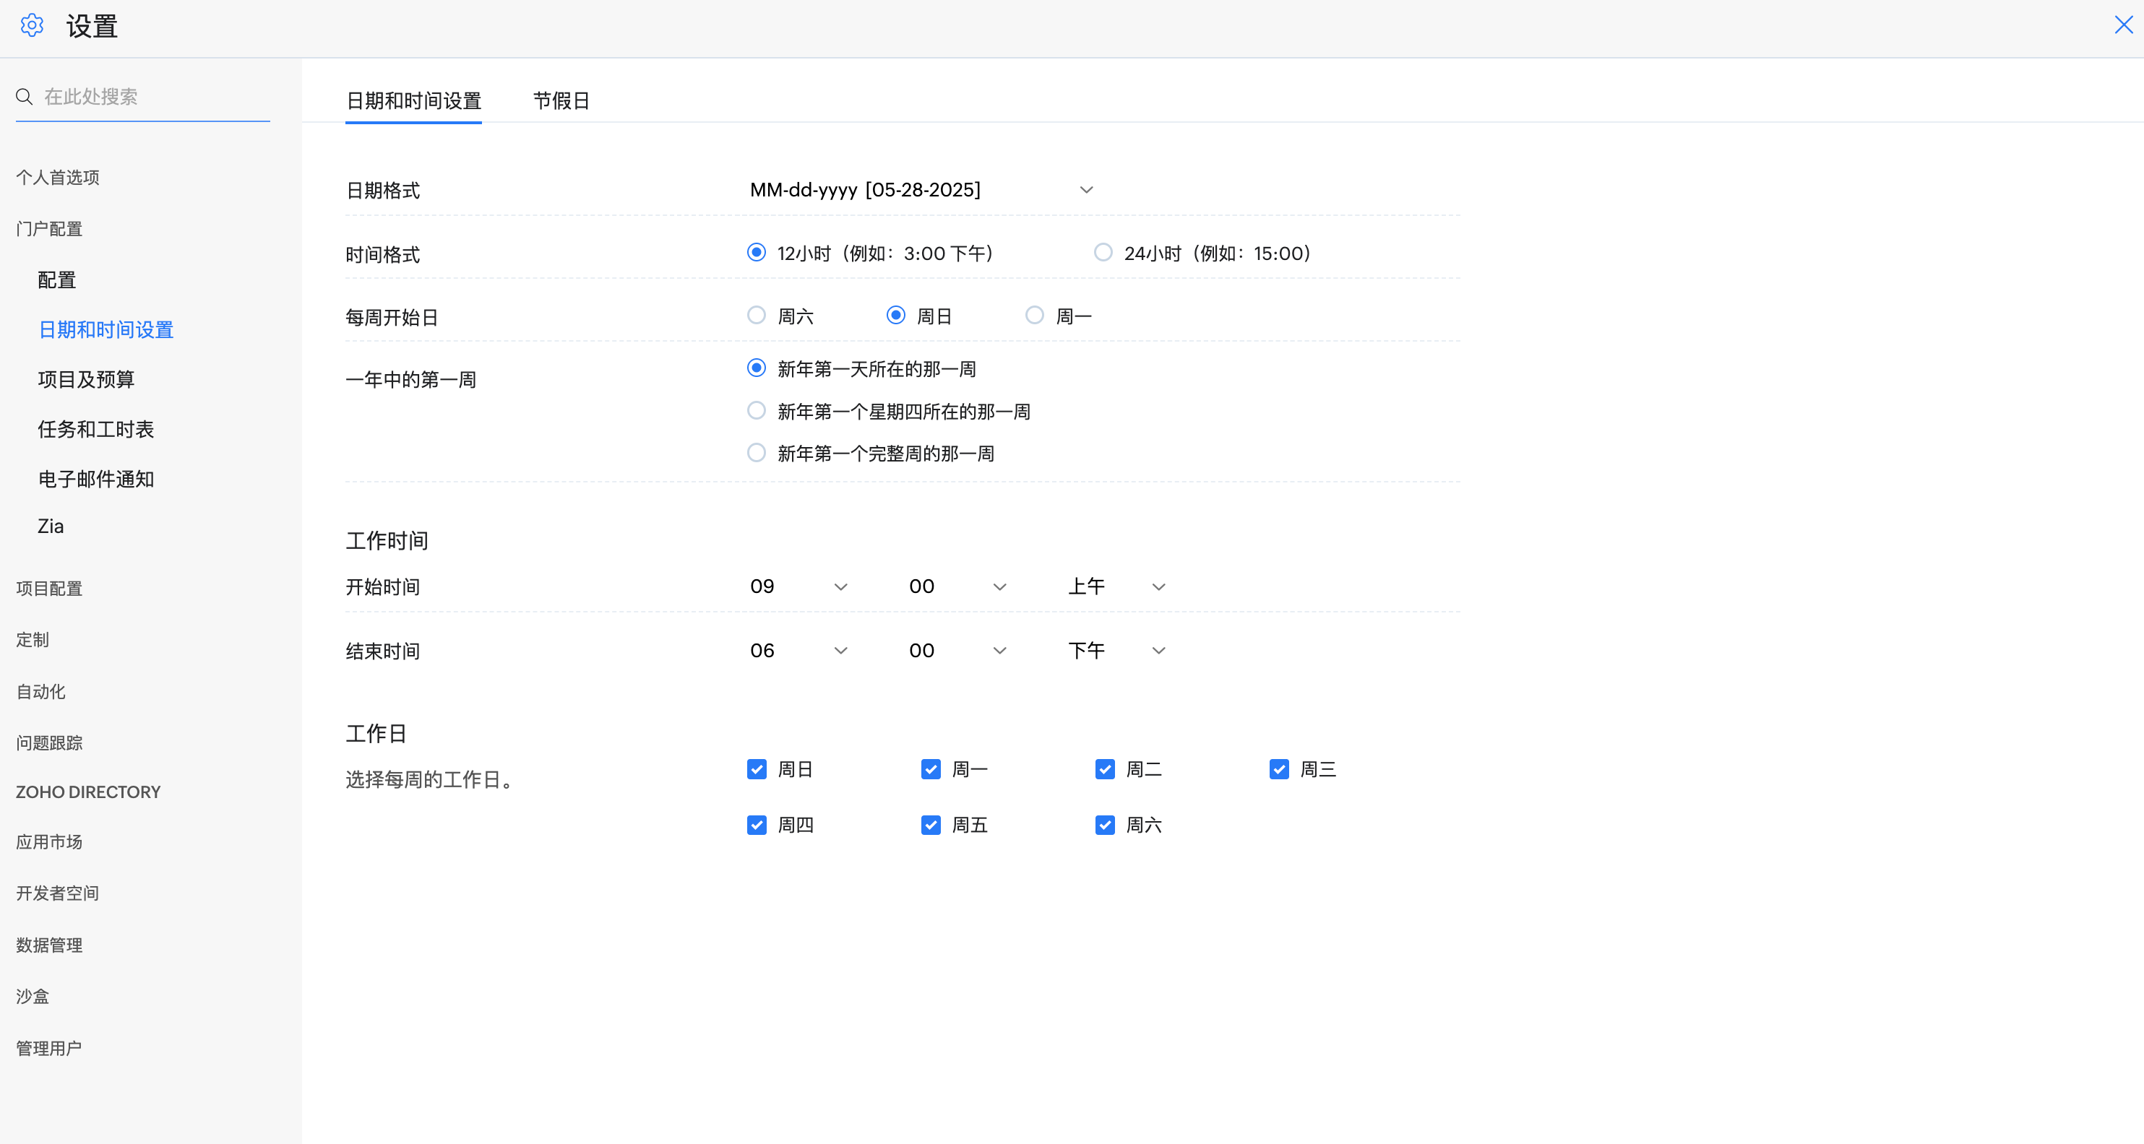Screen dimensions: 2144x1144
Task: Expand the 自动化 sidebar section
Action: pyautogui.click(x=40, y=691)
